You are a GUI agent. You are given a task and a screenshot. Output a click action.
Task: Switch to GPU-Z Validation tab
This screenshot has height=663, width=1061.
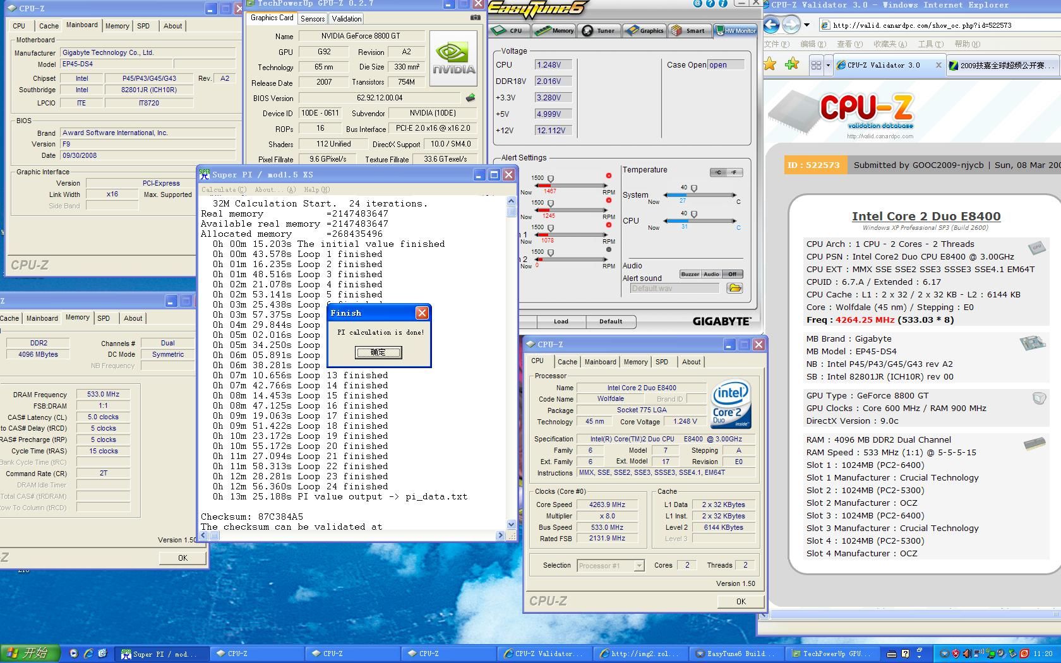(347, 19)
